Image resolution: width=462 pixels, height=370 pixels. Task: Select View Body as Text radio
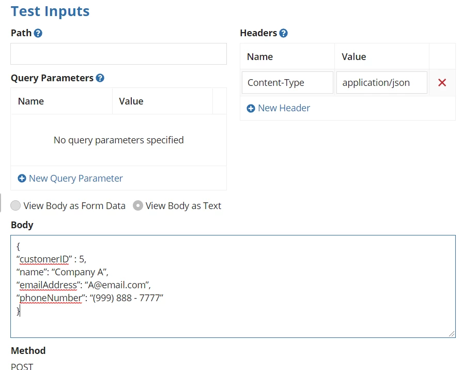click(138, 205)
